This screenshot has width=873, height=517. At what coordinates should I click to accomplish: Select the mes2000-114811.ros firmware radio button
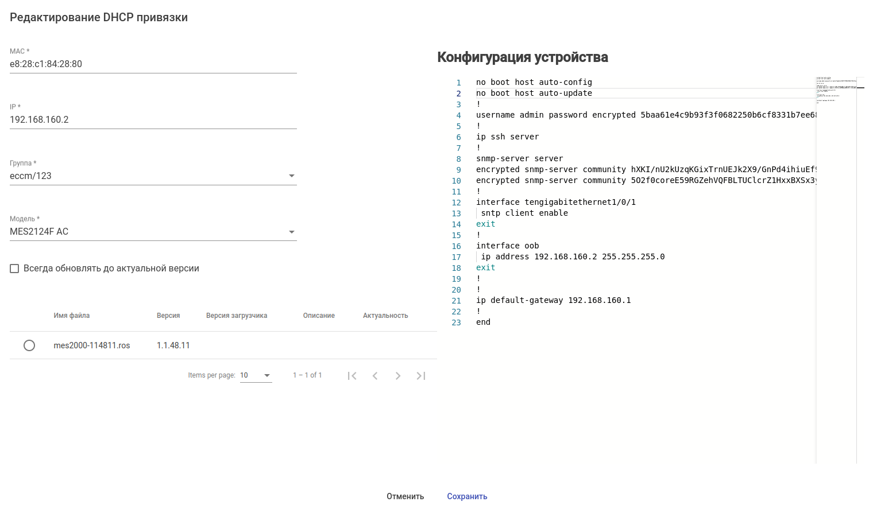(29, 345)
